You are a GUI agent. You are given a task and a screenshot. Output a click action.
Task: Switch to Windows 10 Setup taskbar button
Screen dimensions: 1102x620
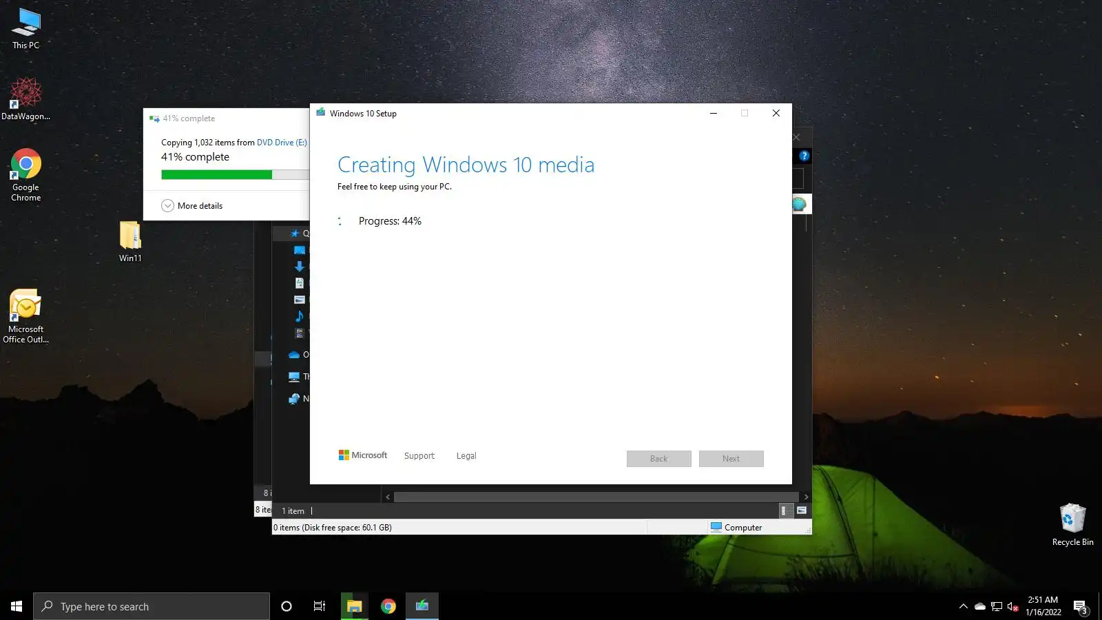422,606
